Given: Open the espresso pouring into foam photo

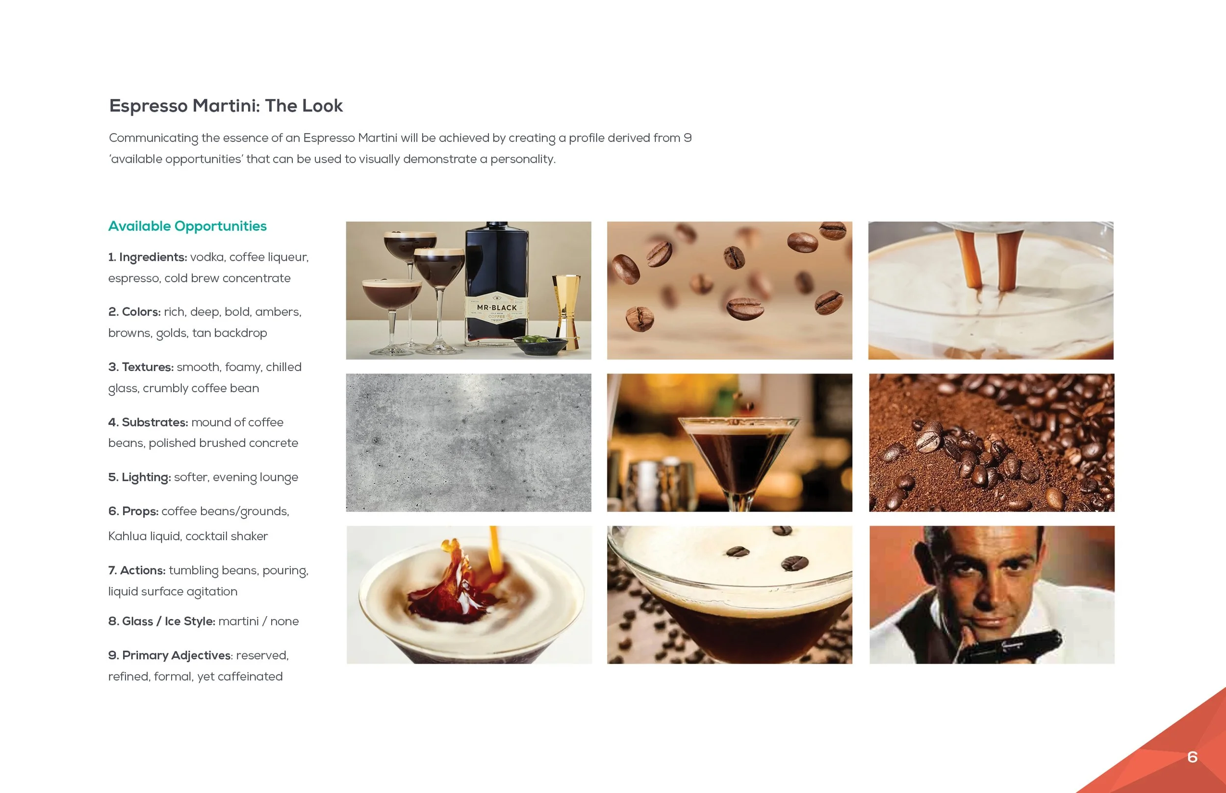Looking at the screenshot, I should pyautogui.click(x=991, y=291).
